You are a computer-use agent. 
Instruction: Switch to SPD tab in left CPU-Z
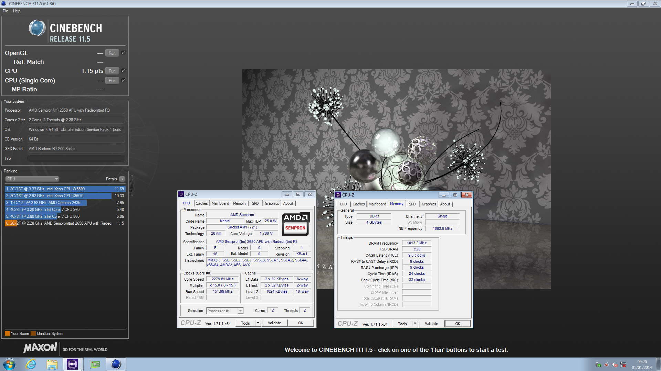[x=255, y=203]
